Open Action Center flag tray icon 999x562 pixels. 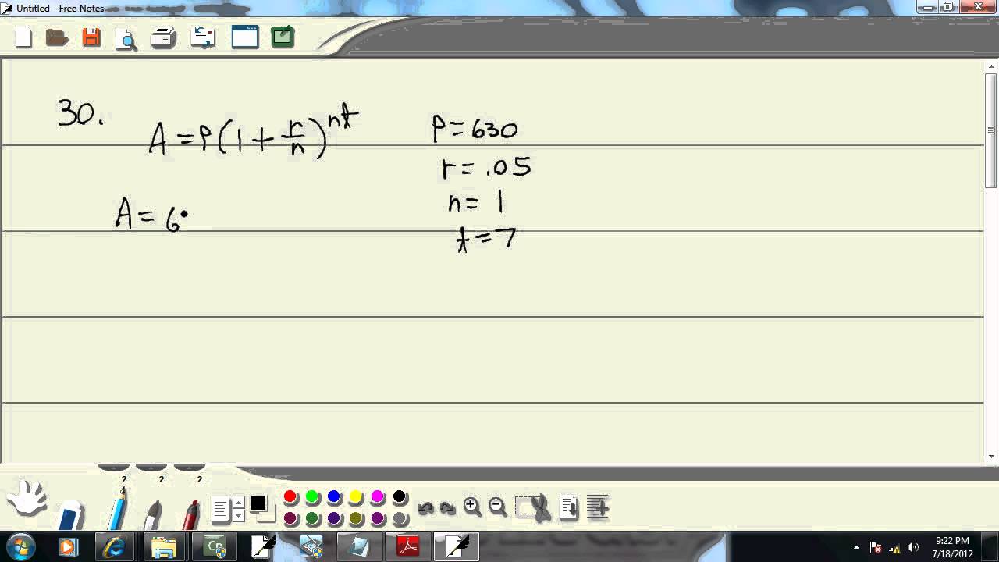(x=876, y=548)
